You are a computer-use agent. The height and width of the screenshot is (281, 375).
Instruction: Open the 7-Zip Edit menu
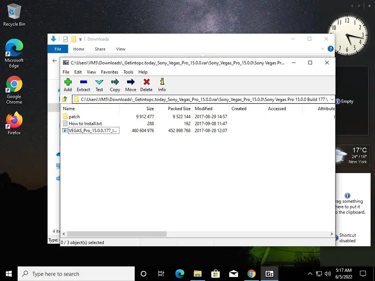tap(78, 72)
